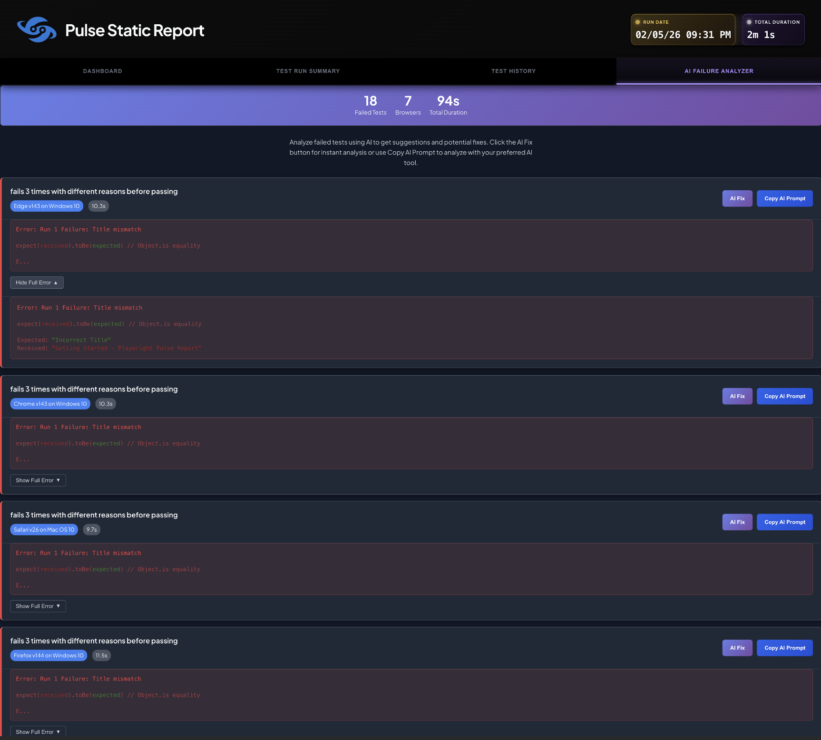Run AI Fix on the Chrome test
821x740 pixels.
[737, 397]
